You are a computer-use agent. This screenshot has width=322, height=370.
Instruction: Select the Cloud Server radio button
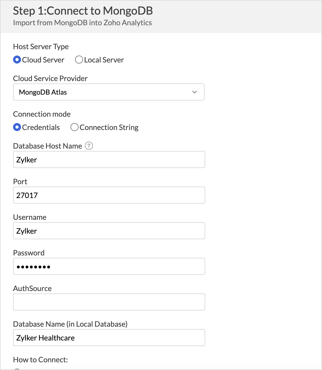(17, 60)
